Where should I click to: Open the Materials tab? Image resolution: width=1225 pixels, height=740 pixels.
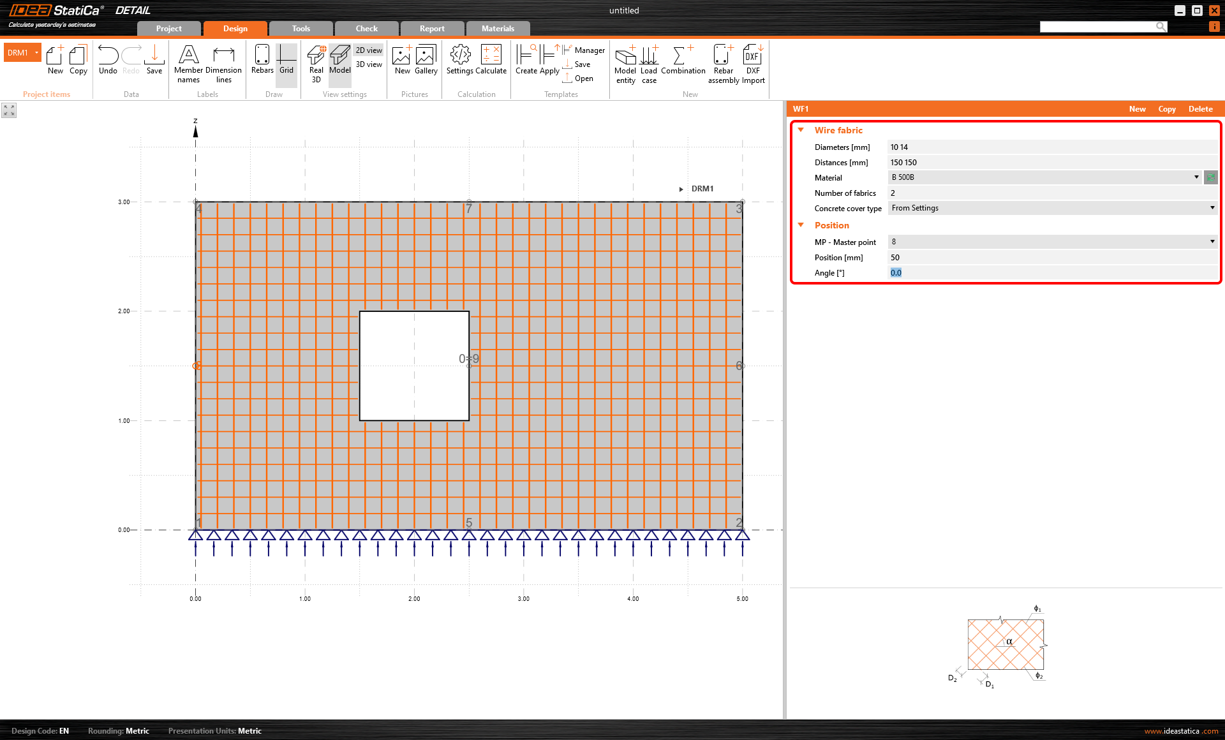click(498, 29)
